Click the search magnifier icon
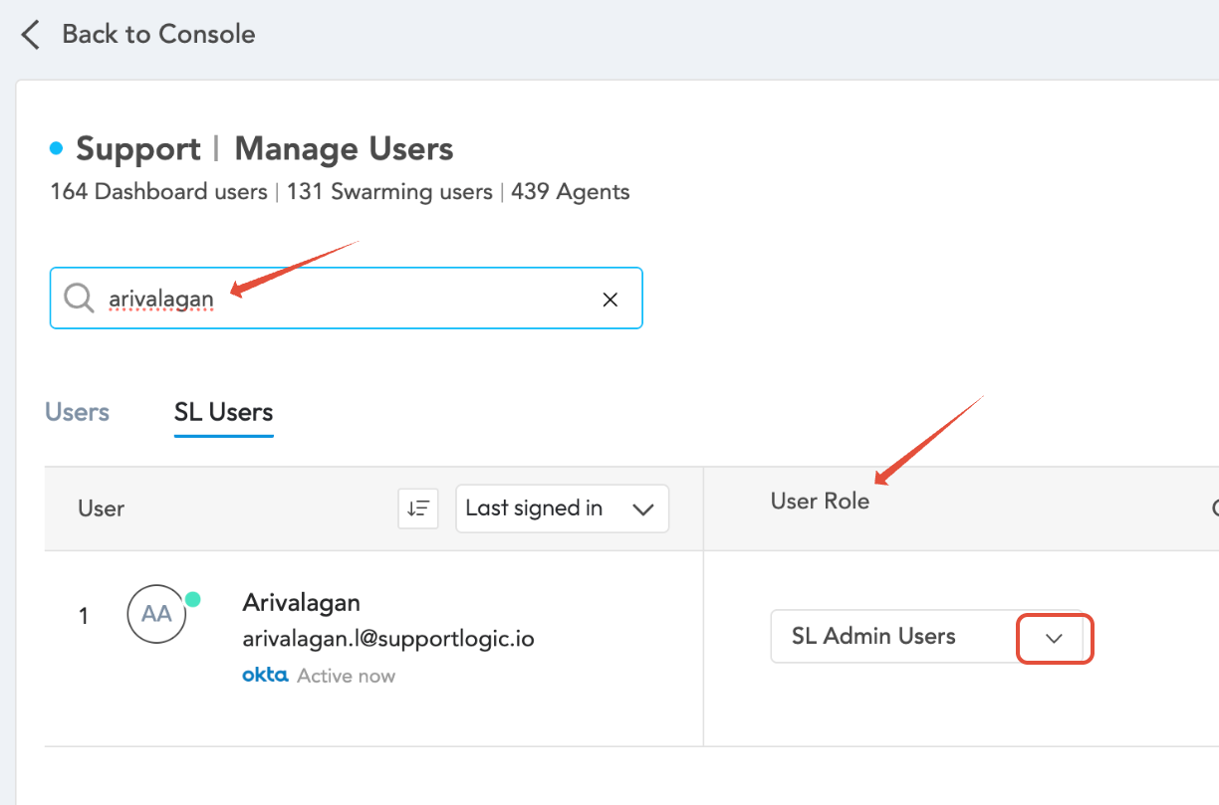Viewport: 1219px width, 805px height. (x=78, y=298)
